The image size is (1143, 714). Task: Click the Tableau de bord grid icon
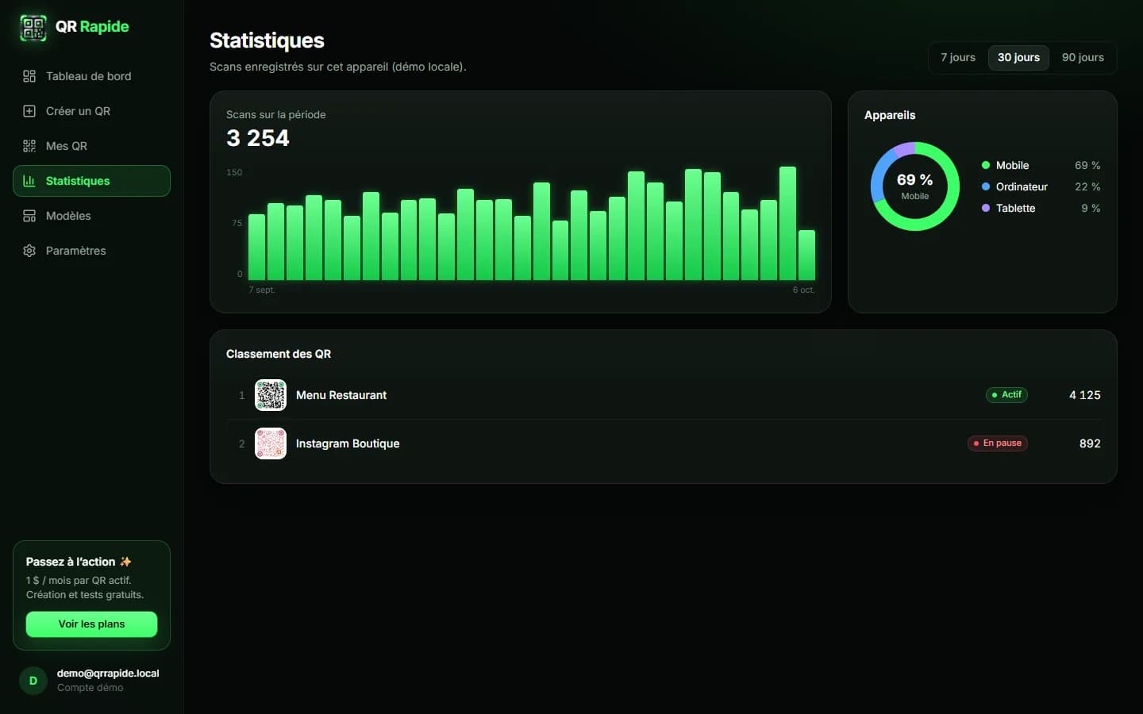click(29, 76)
